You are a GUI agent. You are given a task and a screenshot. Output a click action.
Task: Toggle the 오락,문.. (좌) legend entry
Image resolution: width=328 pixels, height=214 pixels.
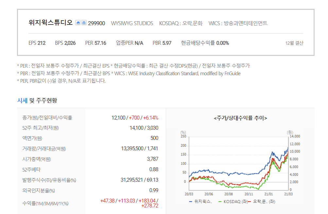[x=262, y=202]
